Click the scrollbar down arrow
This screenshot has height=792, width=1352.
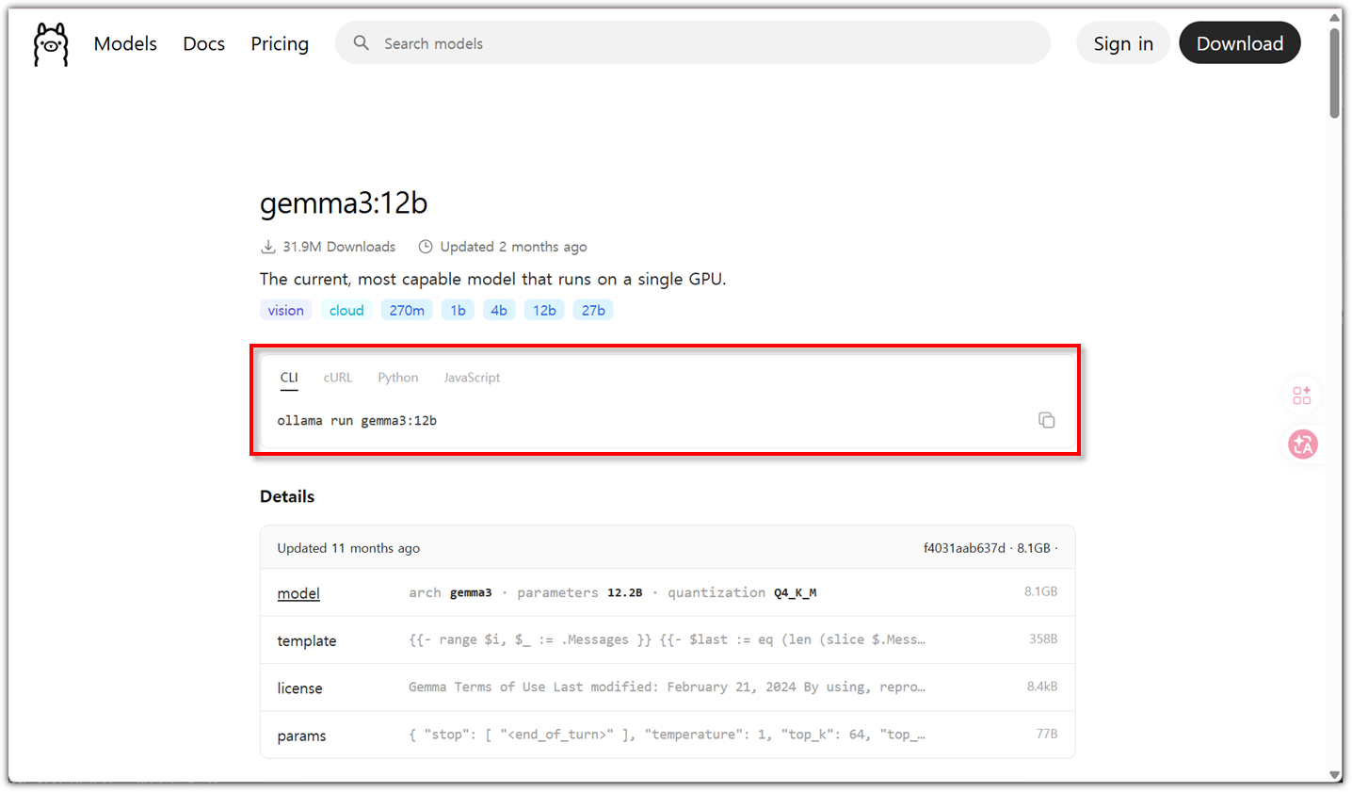pyautogui.click(x=1335, y=774)
